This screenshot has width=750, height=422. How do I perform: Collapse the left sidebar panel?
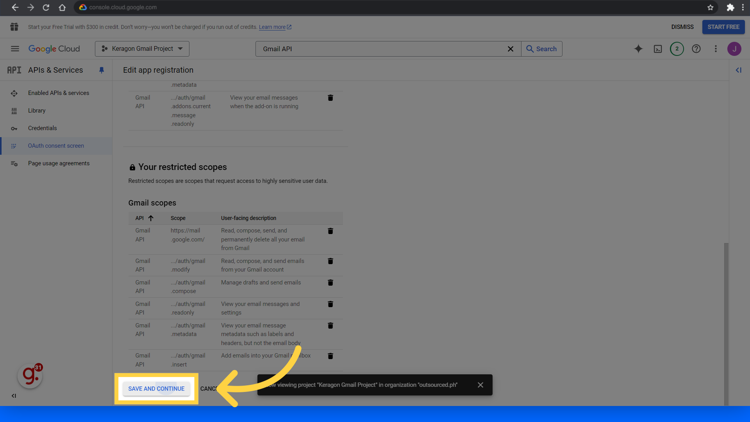tap(14, 396)
